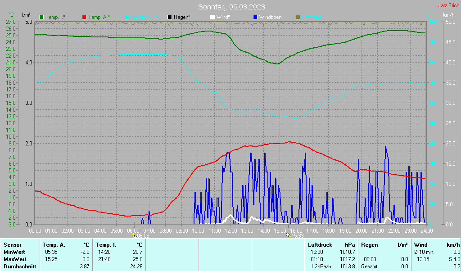Click the 'l/m²' axis unit label at top
Image resolution: width=461 pixels, height=271 pixels.
pyautogui.click(x=26, y=15)
